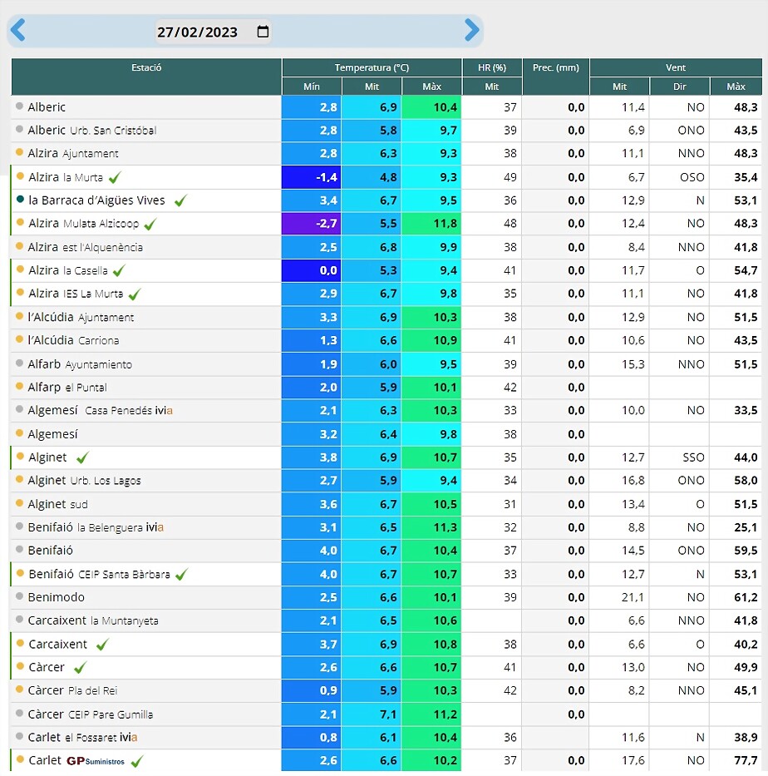Image resolution: width=768 pixels, height=776 pixels.
Task: Click green checkmark beside Alginet station
Action: [x=83, y=457]
